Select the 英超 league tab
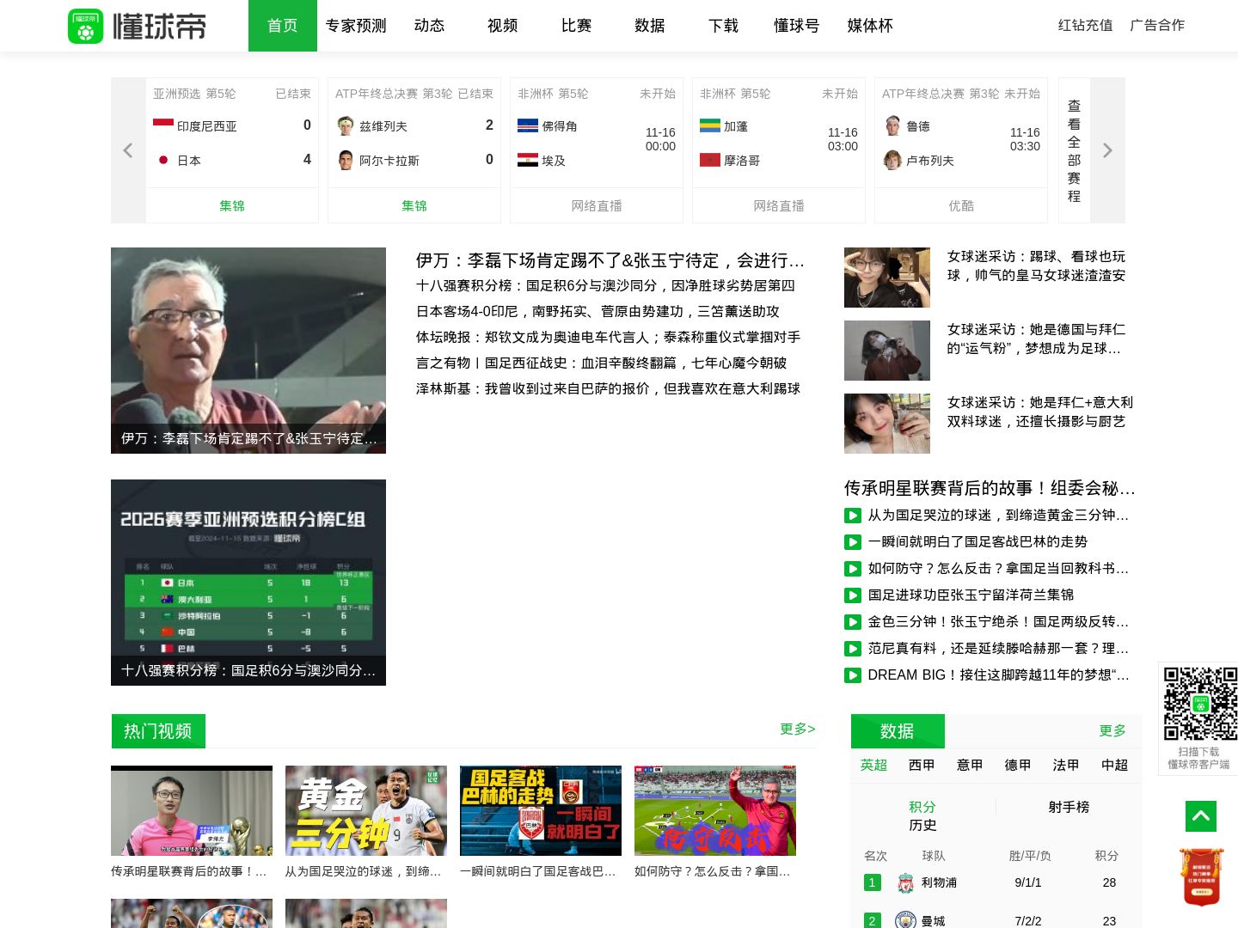The height and width of the screenshot is (928, 1238). tap(874, 765)
